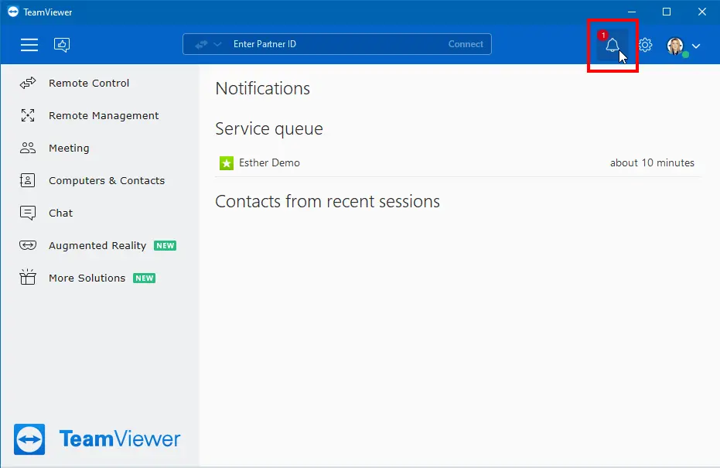This screenshot has width=720, height=468.
Task: Click the More Solutions gift icon
Action: tap(28, 278)
